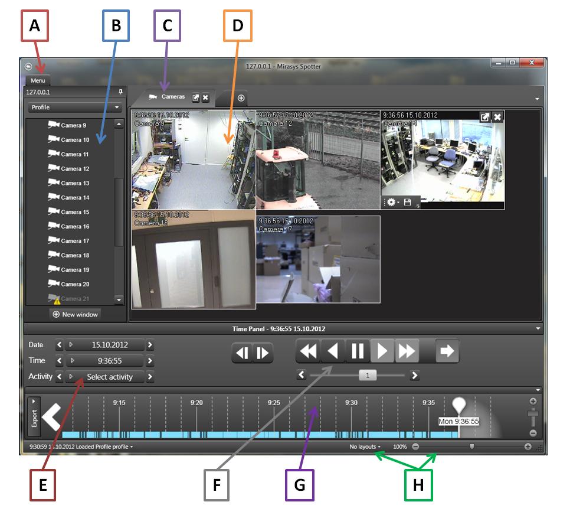The image size is (570, 505).
Task: Step one frame forward
Action: 263,353
